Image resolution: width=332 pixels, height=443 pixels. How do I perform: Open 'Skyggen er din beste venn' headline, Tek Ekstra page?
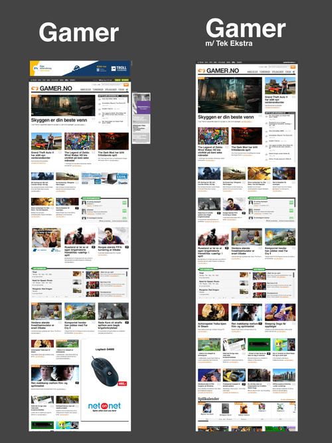click(x=226, y=117)
